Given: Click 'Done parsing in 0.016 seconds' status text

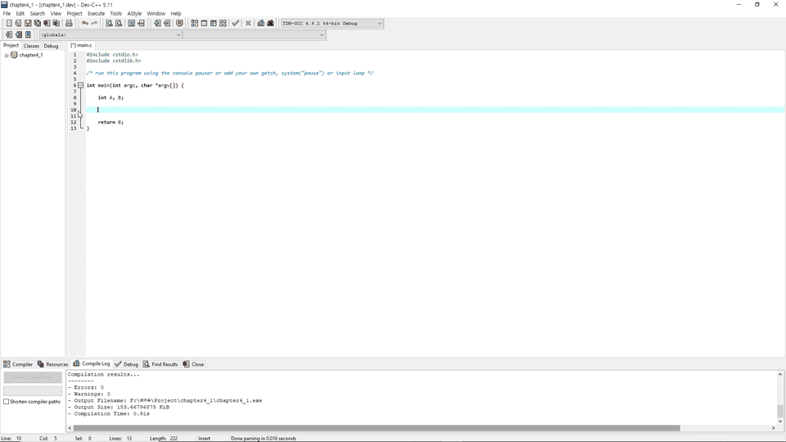Looking at the screenshot, I should (x=263, y=439).
